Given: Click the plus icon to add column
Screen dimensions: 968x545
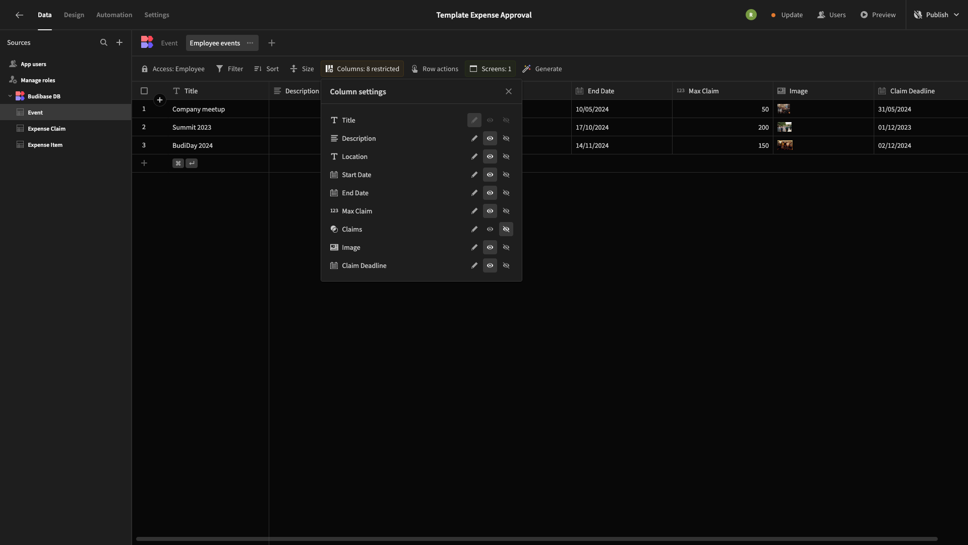Looking at the screenshot, I should tap(160, 100).
